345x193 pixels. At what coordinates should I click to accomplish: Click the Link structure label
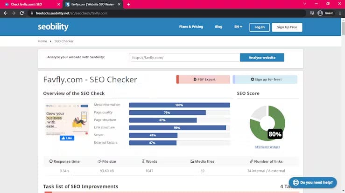[104, 127]
